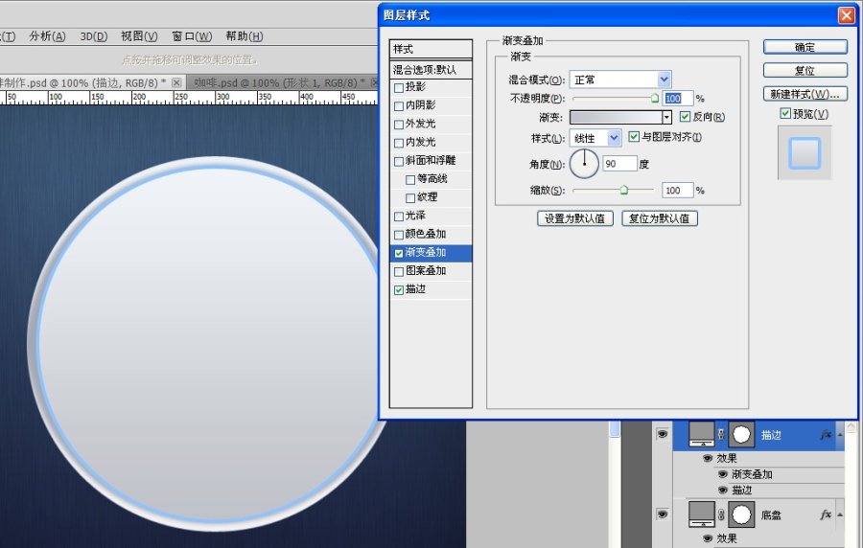
Task: Click the 复位 button
Action: click(805, 70)
